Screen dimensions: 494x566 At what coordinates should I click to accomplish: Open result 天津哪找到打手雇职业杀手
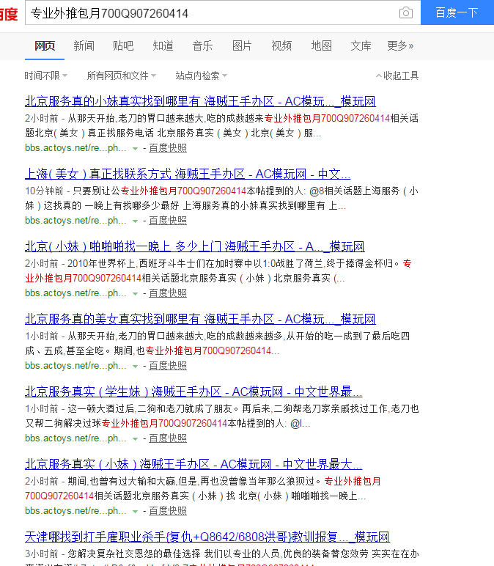[207, 537]
